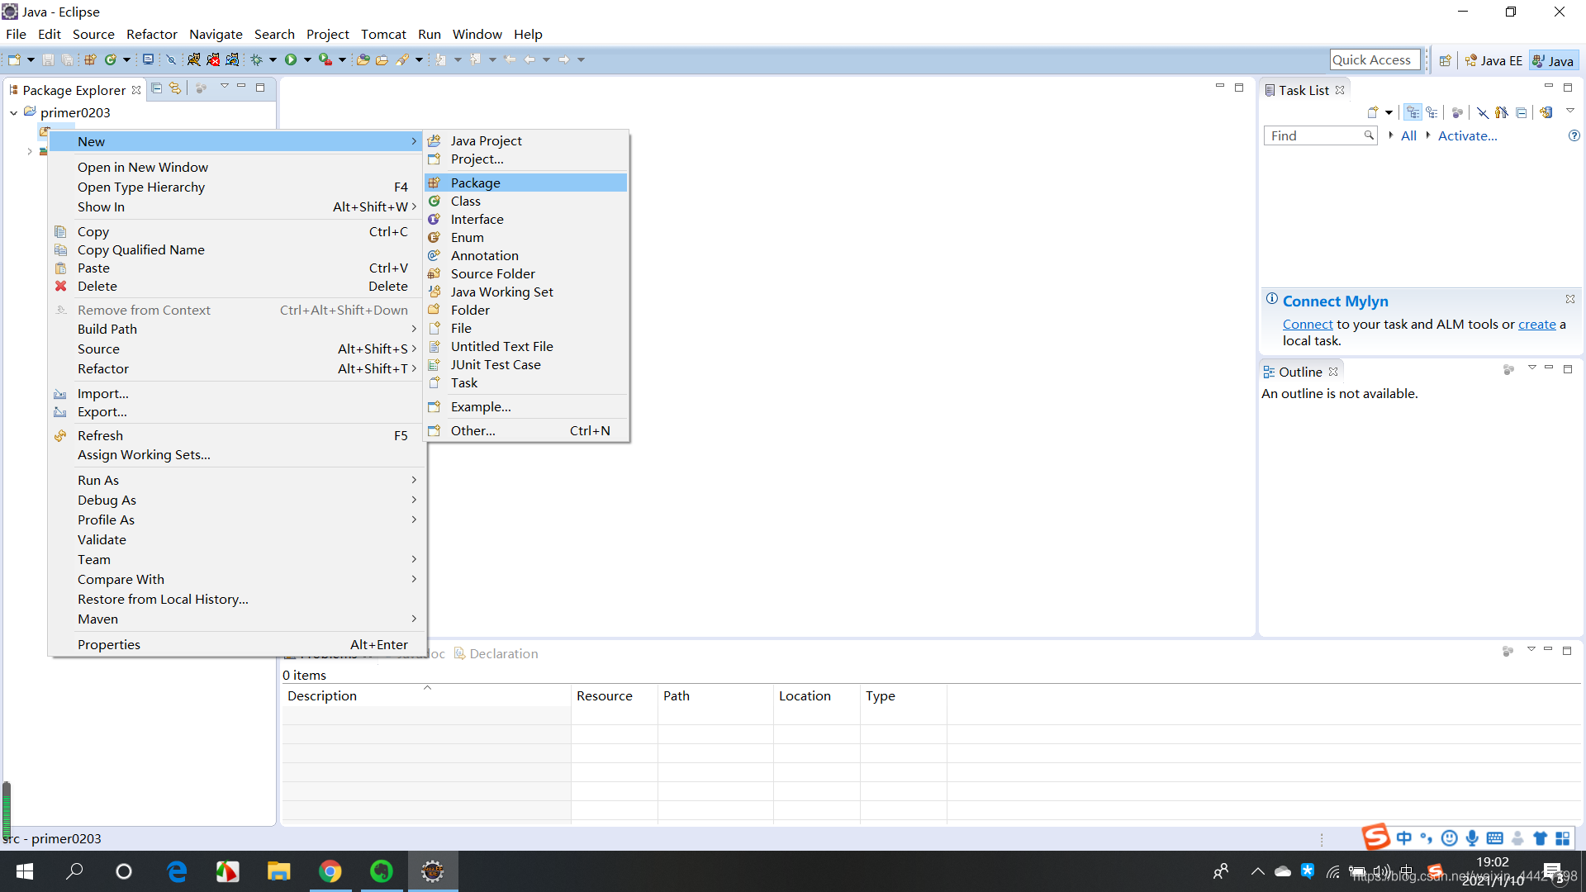The width and height of the screenshot is (1586, 892).
Task: Click the New Java Package toolbar icon
Action: click(x=90, y=59)
